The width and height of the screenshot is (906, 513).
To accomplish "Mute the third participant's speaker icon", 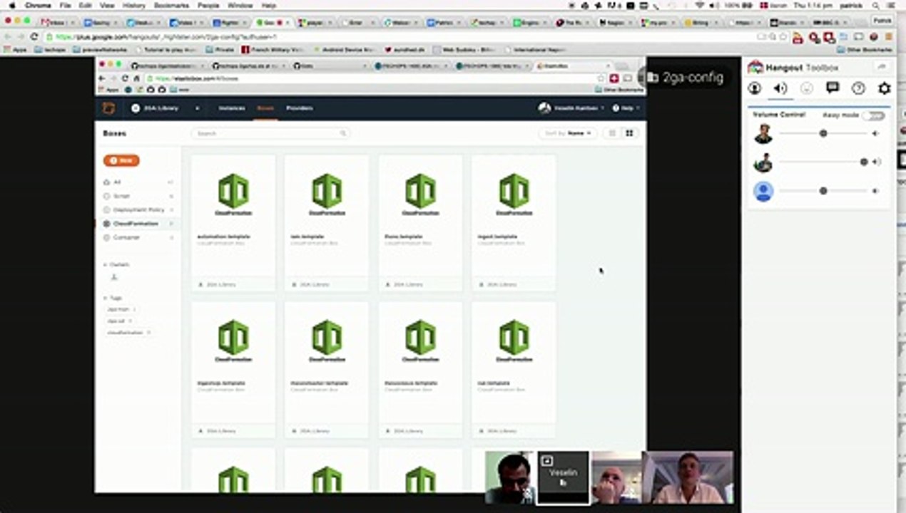I will tap(876, 191).
